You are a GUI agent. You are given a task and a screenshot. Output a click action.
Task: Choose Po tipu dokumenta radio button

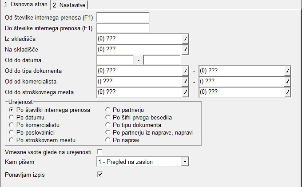pos(107,125)
